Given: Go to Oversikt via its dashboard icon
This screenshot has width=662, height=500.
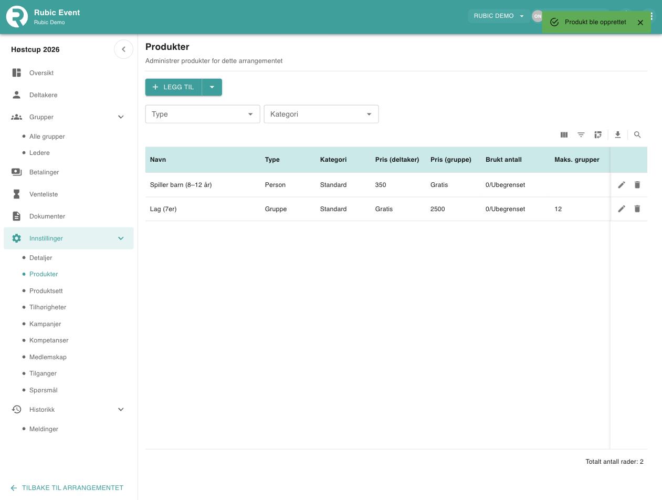Looking at the screenshot, I should (x=17, y=73).
